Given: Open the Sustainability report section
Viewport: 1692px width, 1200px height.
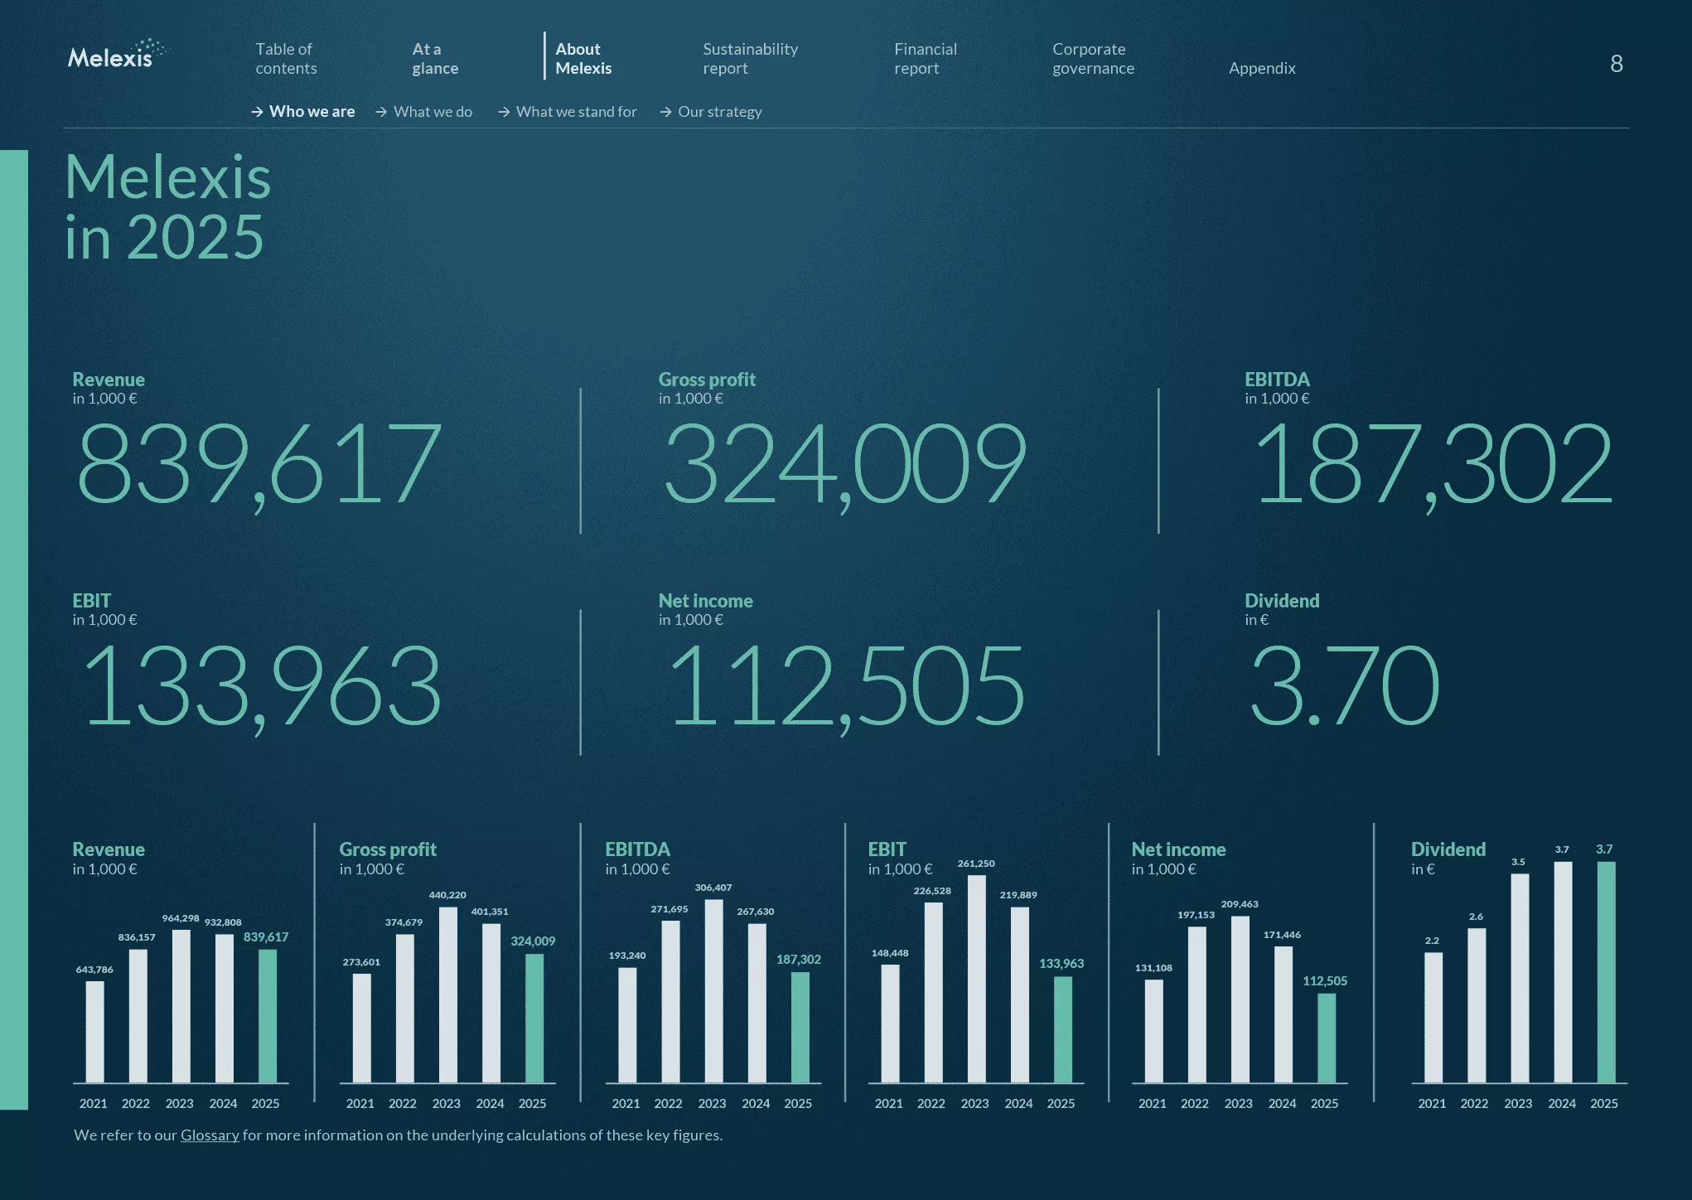Looking at the screenshot, I should point(750,59).
